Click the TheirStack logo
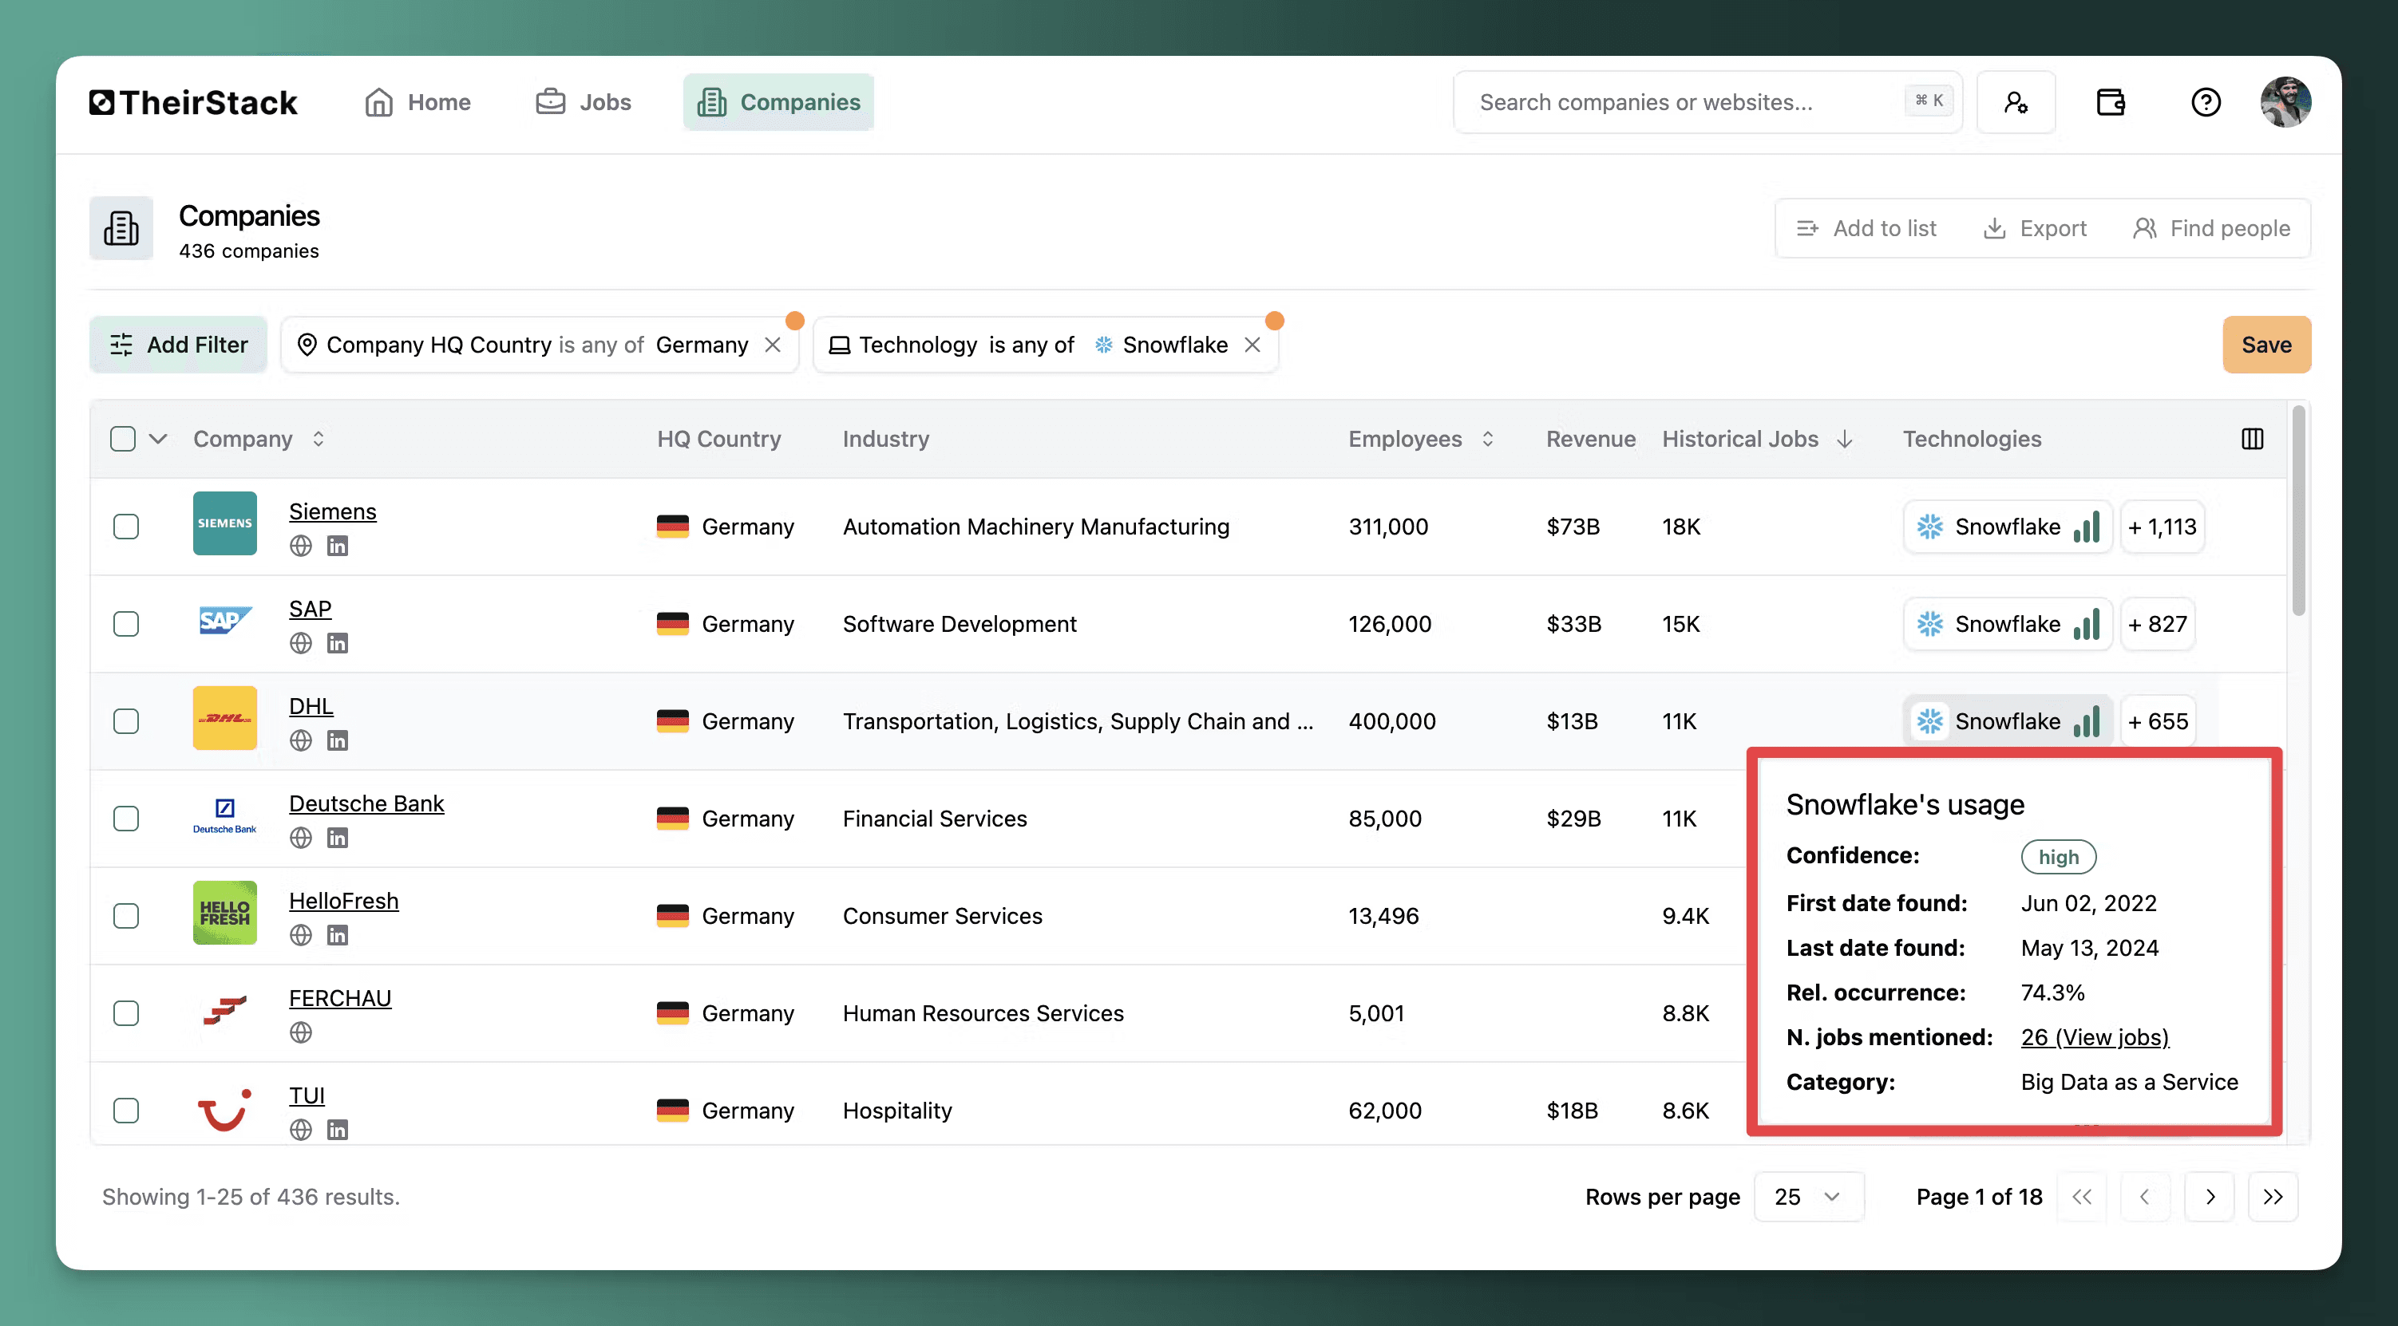The width and height of the screenshot is (2398, 1326). tap(192, 102)
